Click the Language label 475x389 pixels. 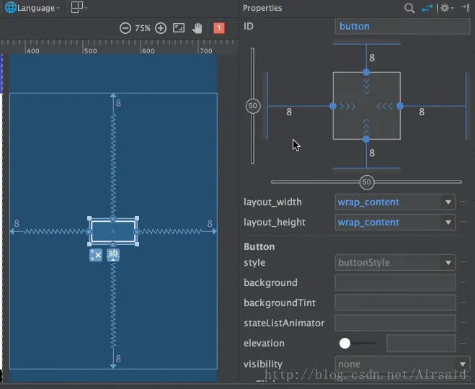point(36,8)
